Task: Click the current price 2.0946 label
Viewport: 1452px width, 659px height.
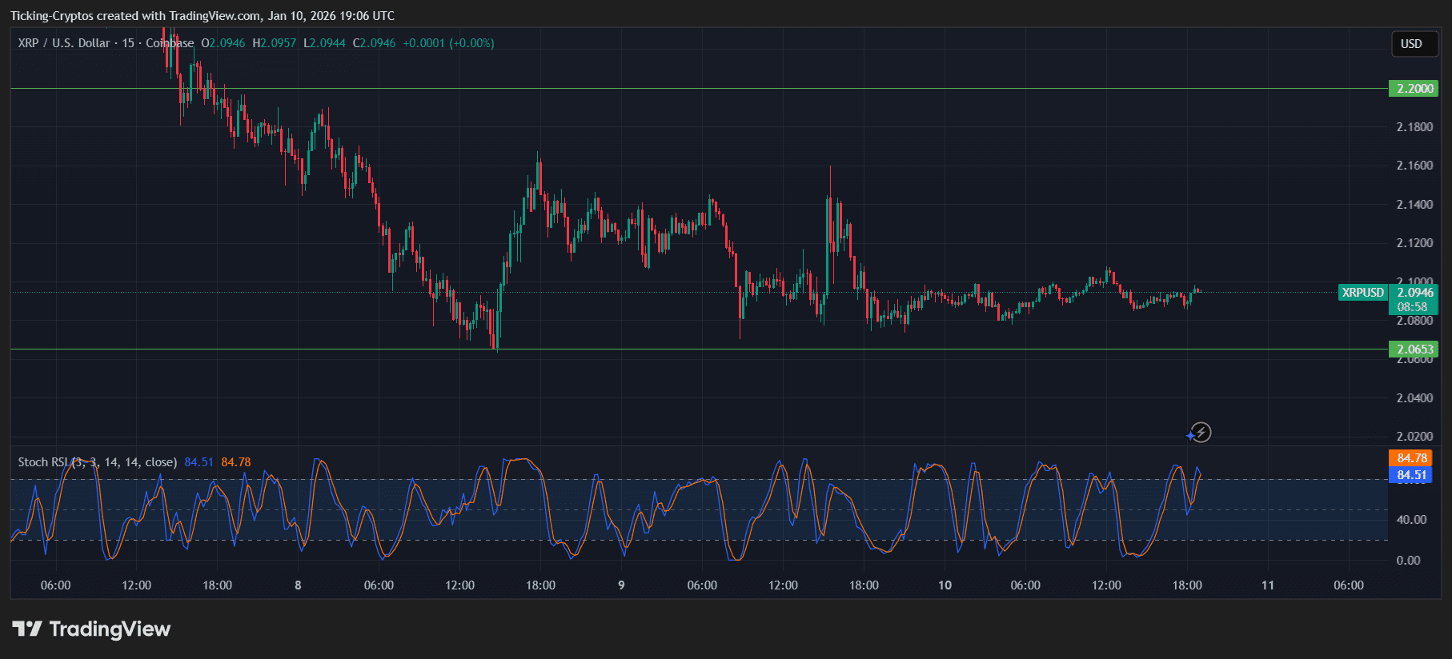Action: tap(1414, 293)
